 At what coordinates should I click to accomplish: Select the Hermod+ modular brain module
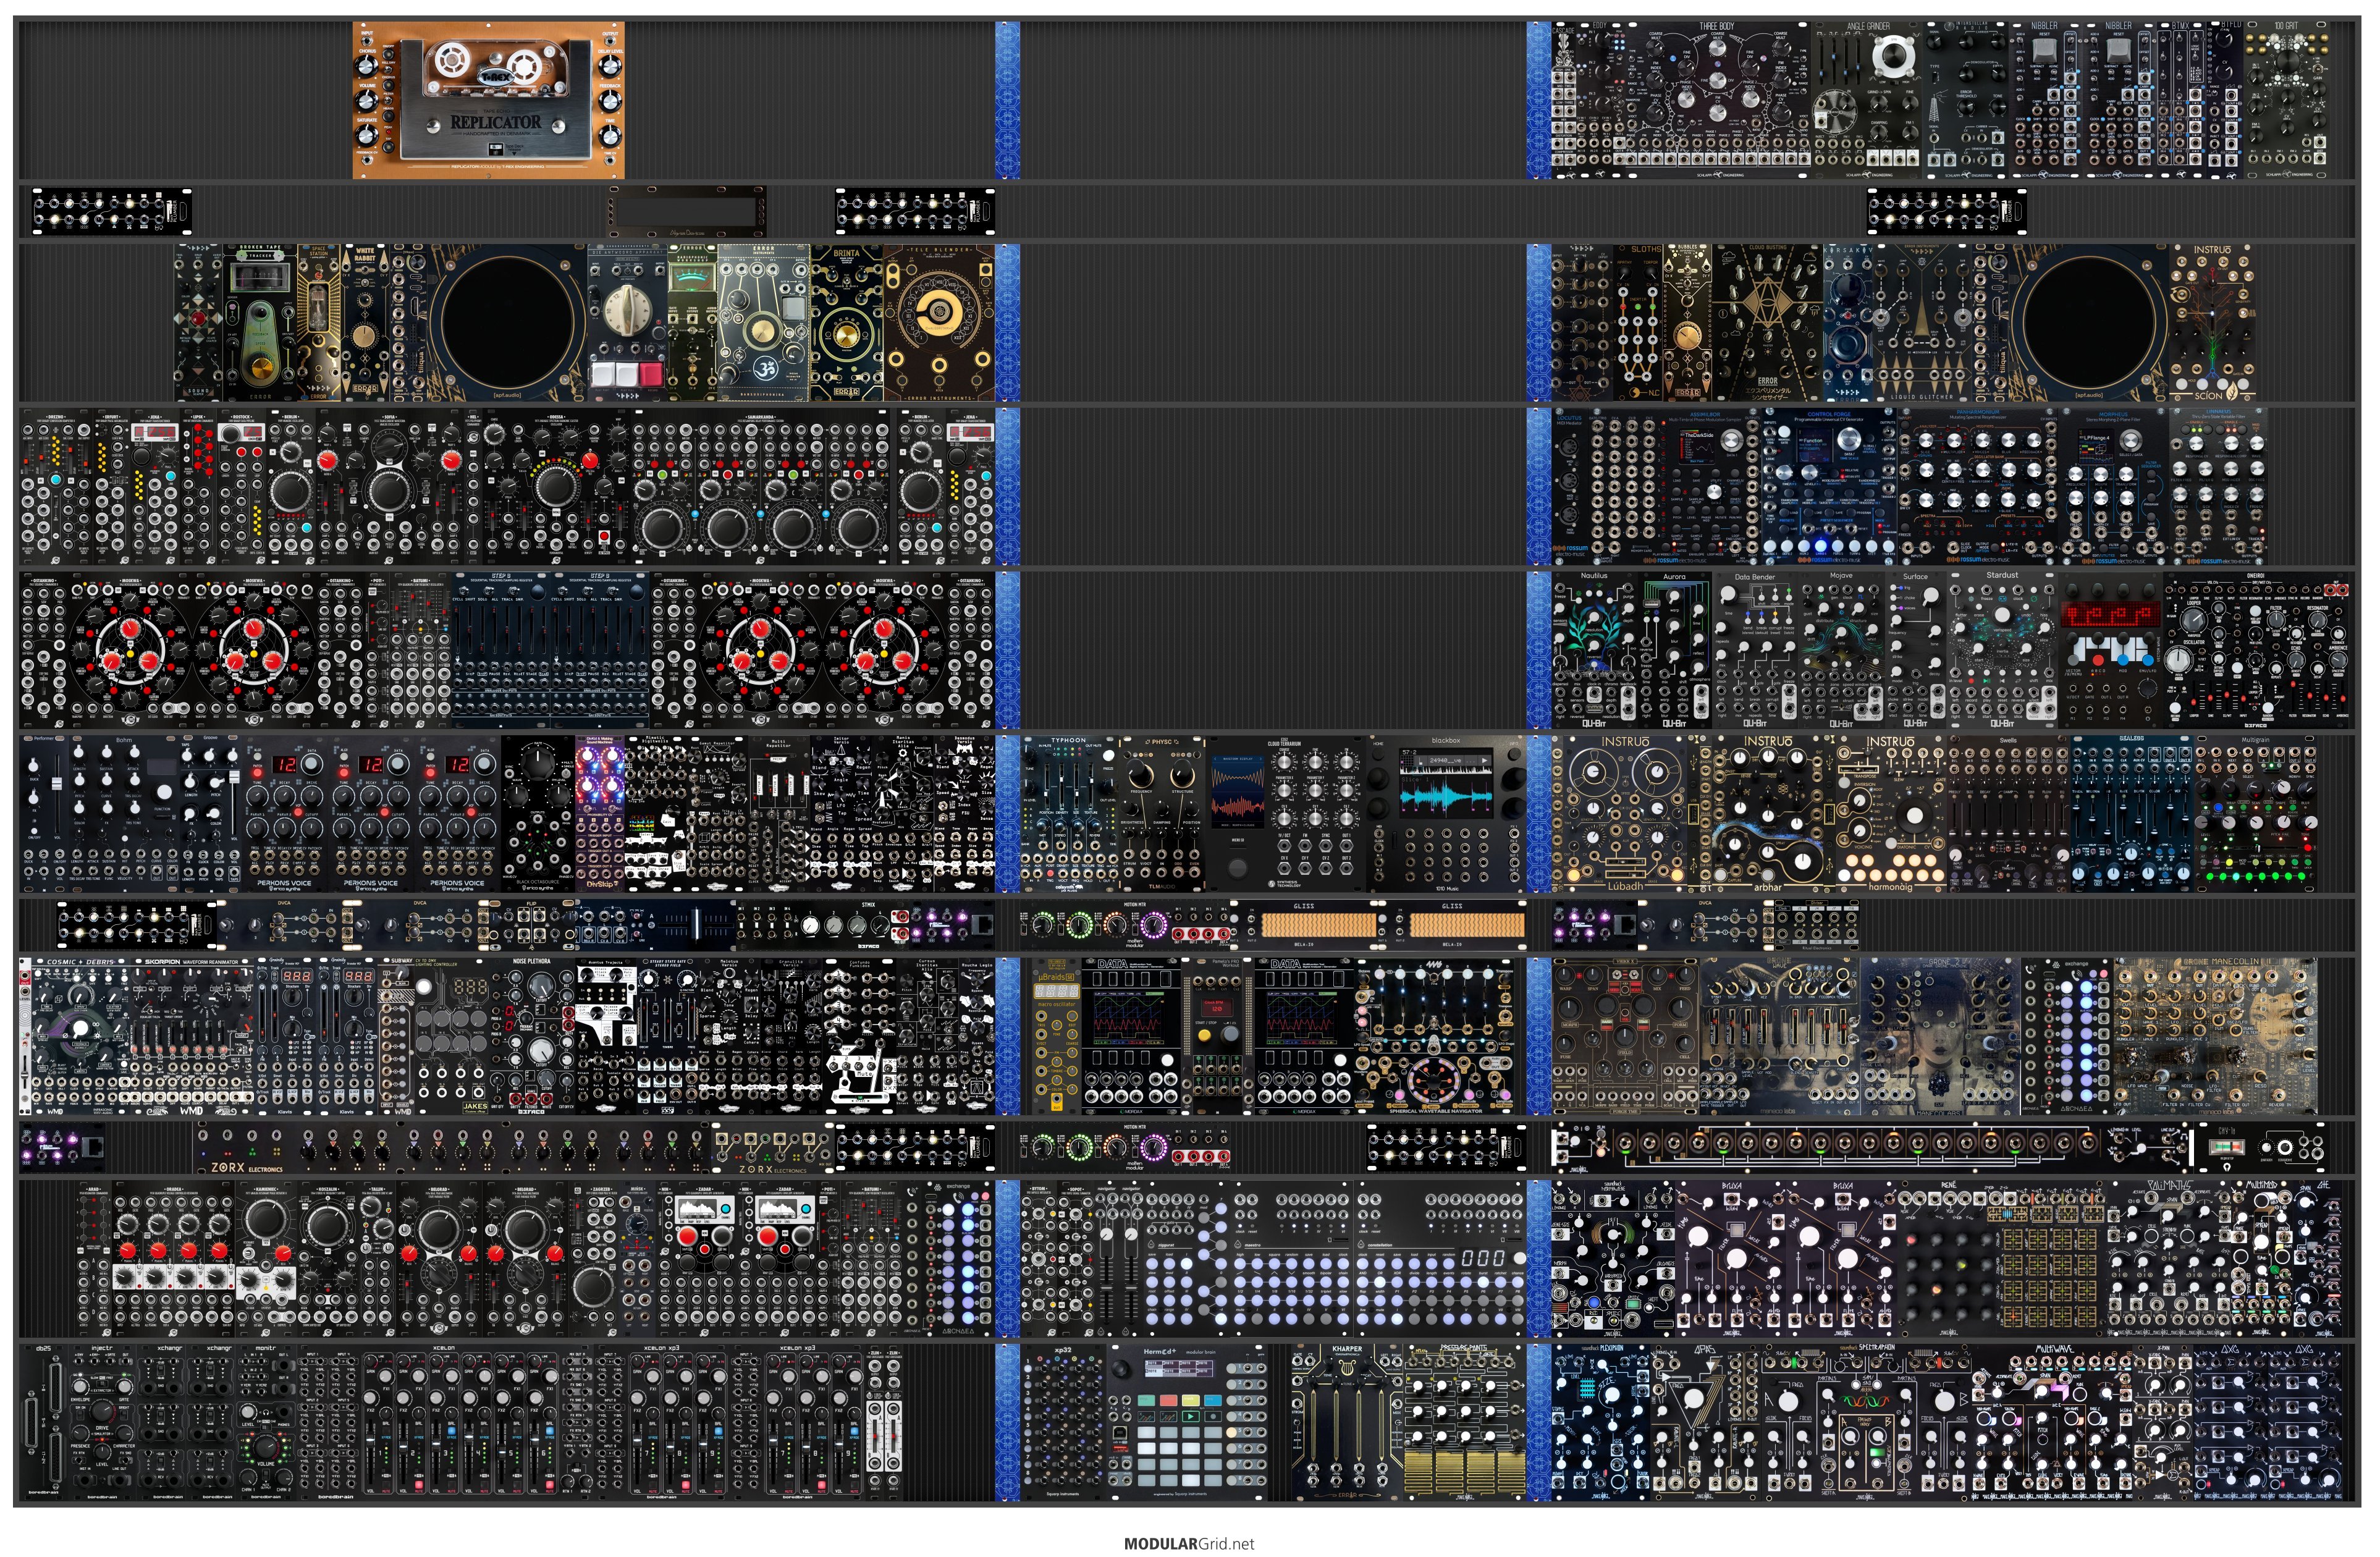click(x=1187, y=1423)
